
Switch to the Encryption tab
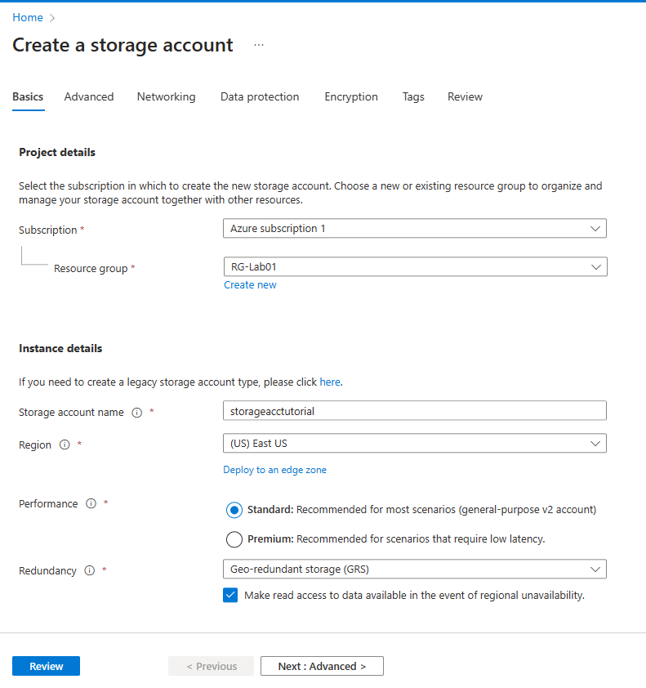coord(350,96)
